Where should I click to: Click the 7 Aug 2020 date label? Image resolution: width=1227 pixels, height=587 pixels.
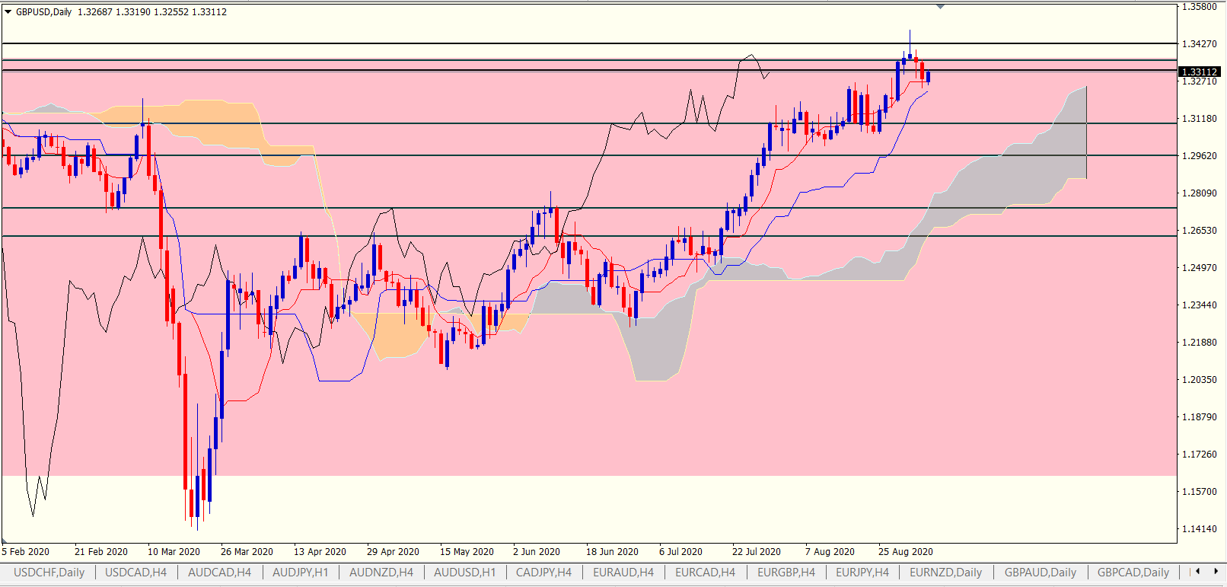click(x=830, y=552)
